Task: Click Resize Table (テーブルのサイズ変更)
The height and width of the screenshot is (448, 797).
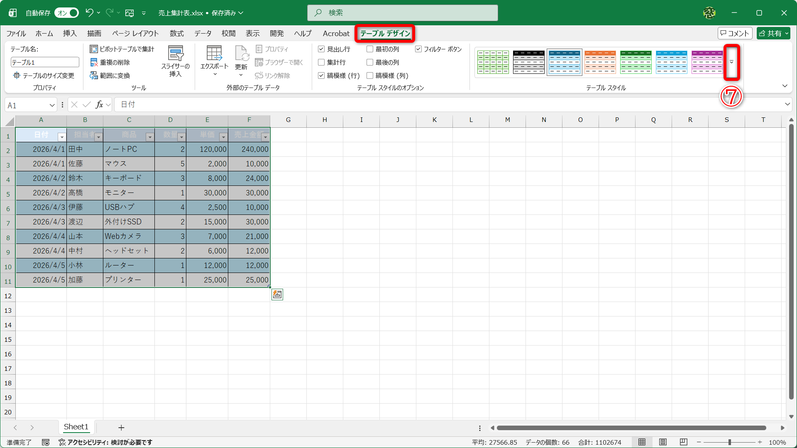Action: click(44, 75)
